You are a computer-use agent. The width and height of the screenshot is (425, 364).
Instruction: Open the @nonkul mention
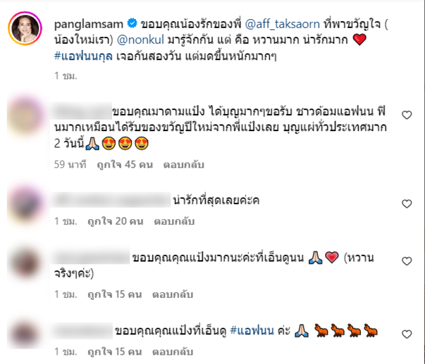point(140,40)
